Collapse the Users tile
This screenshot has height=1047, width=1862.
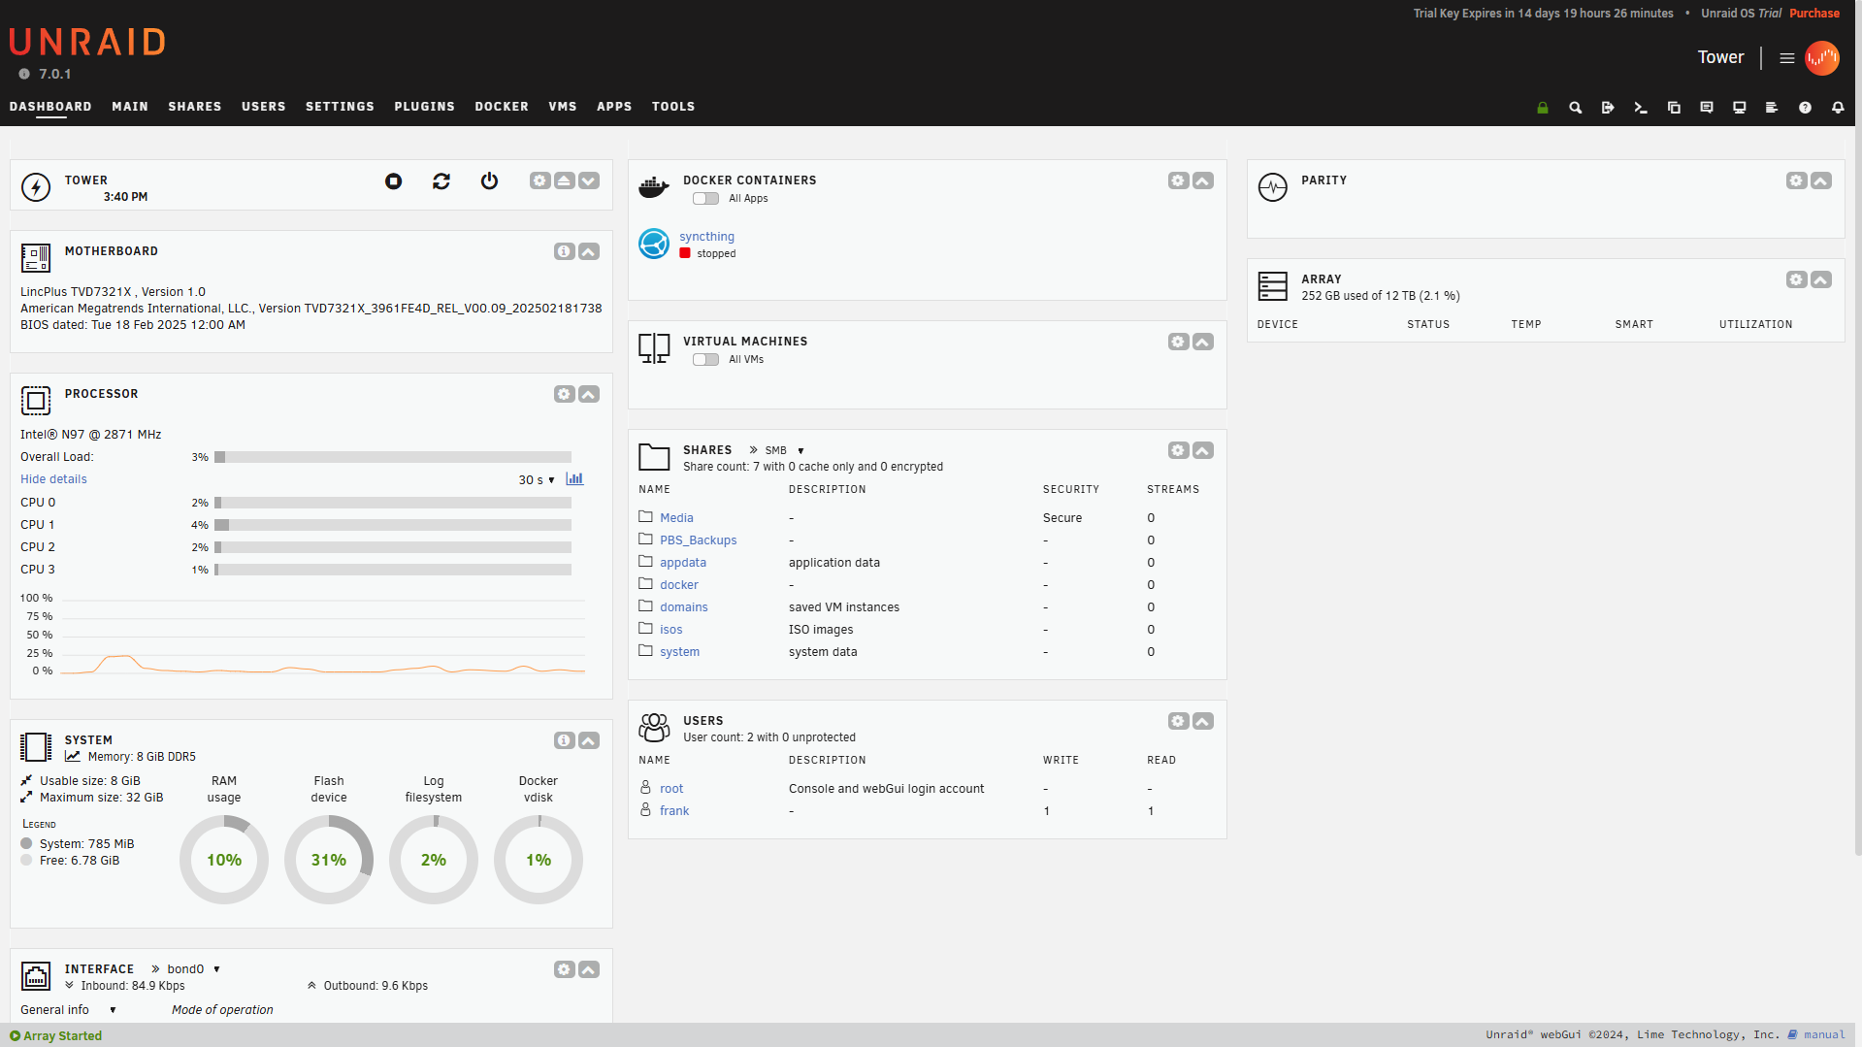pyautogui.click(x=1203, y=721)
